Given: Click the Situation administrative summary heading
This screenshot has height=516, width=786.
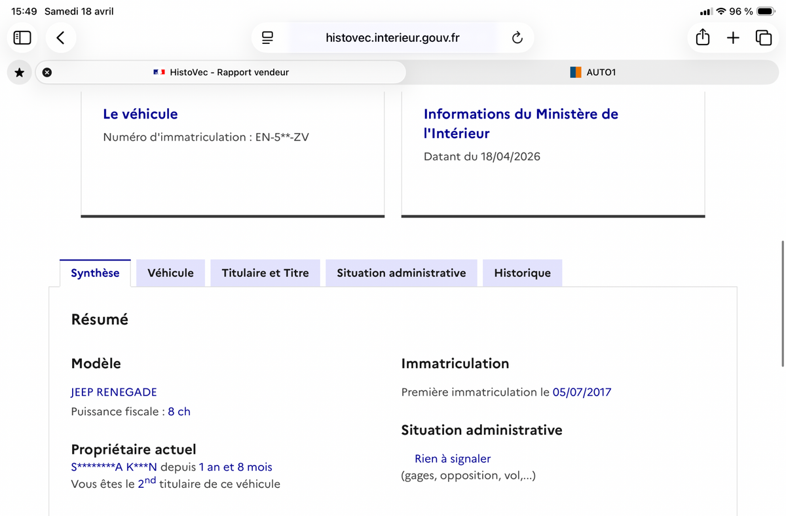Looking at the screenshot, I should coord(481,430).
